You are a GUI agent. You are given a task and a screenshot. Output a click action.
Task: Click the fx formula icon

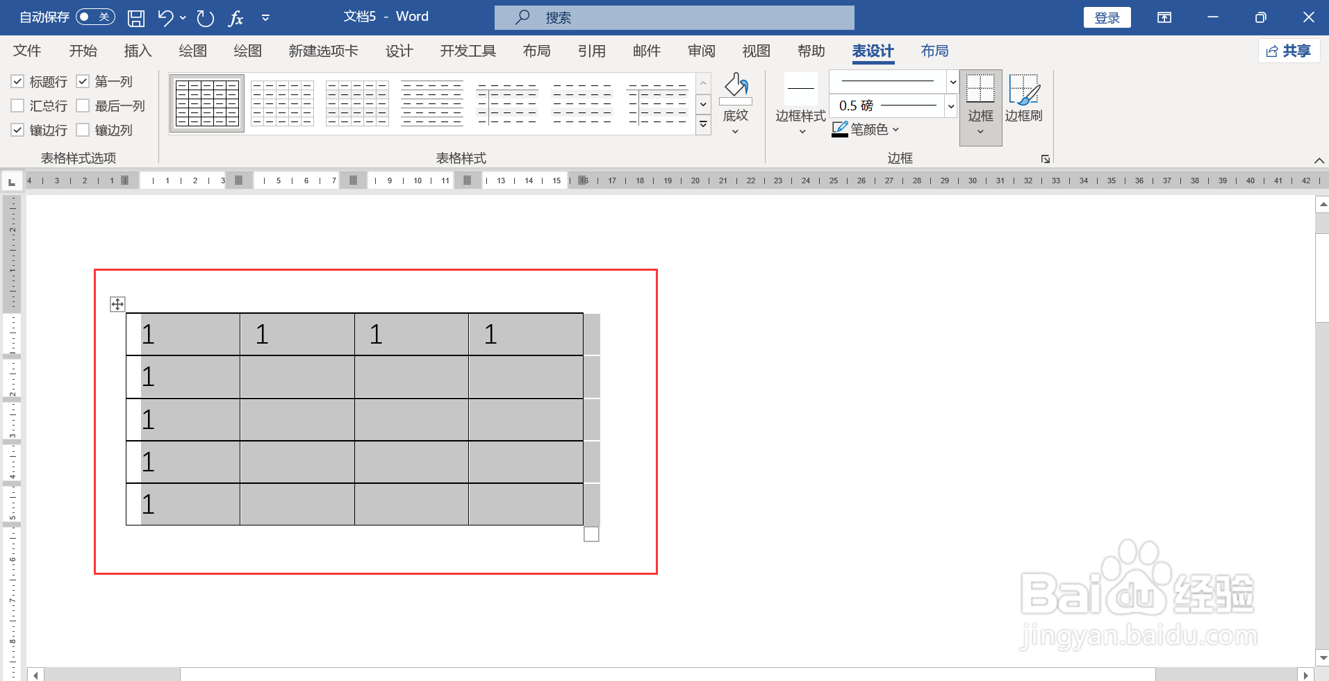click(236, 18)
